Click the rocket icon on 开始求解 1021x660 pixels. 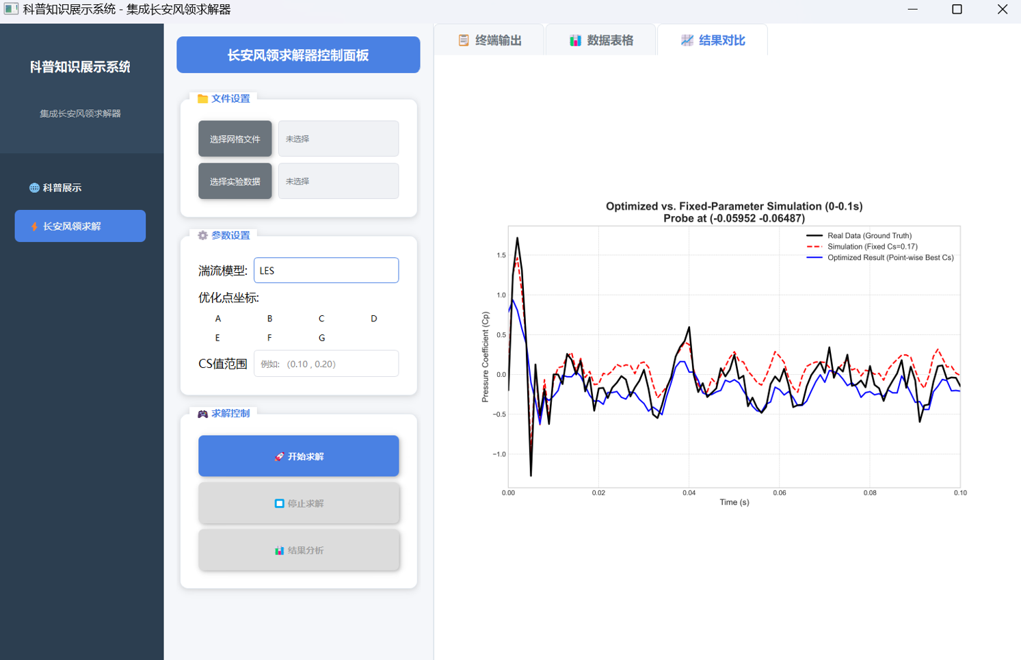click(279, 457)
